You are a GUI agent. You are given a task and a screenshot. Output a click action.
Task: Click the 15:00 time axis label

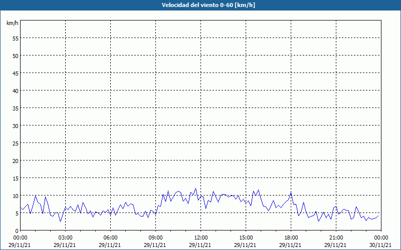point(246,238)
